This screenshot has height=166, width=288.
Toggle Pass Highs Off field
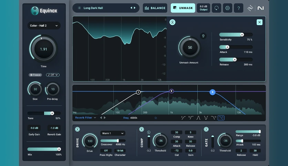(106, 151)
